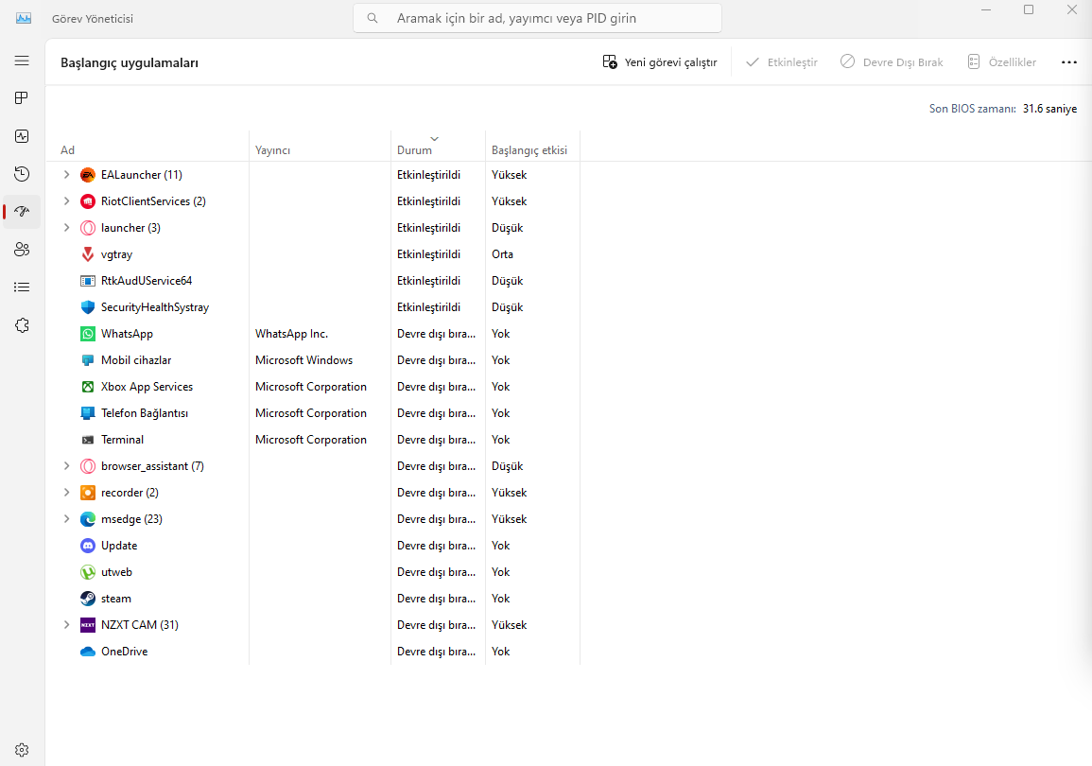This screenshot has width=1092, height=766.
Task: Click the vgtray Vanguard icon
Action: pyautogui.click(x=88, y=254)
